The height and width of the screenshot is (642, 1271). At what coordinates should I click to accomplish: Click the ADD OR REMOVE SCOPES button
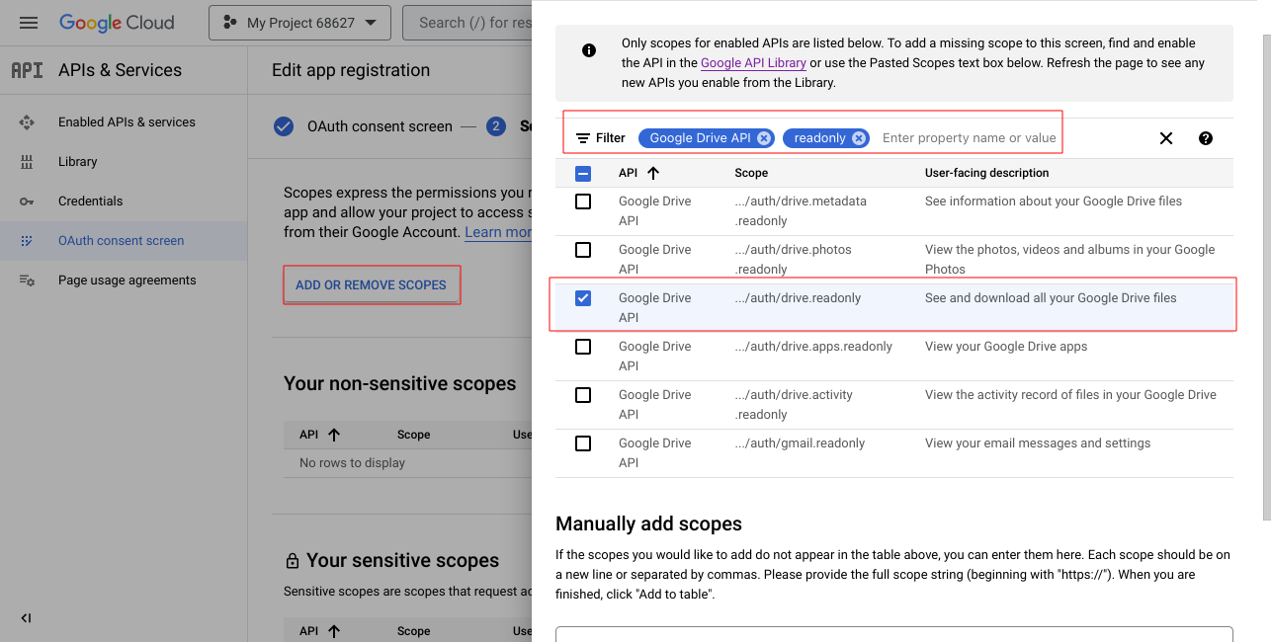tap(371, 284)
